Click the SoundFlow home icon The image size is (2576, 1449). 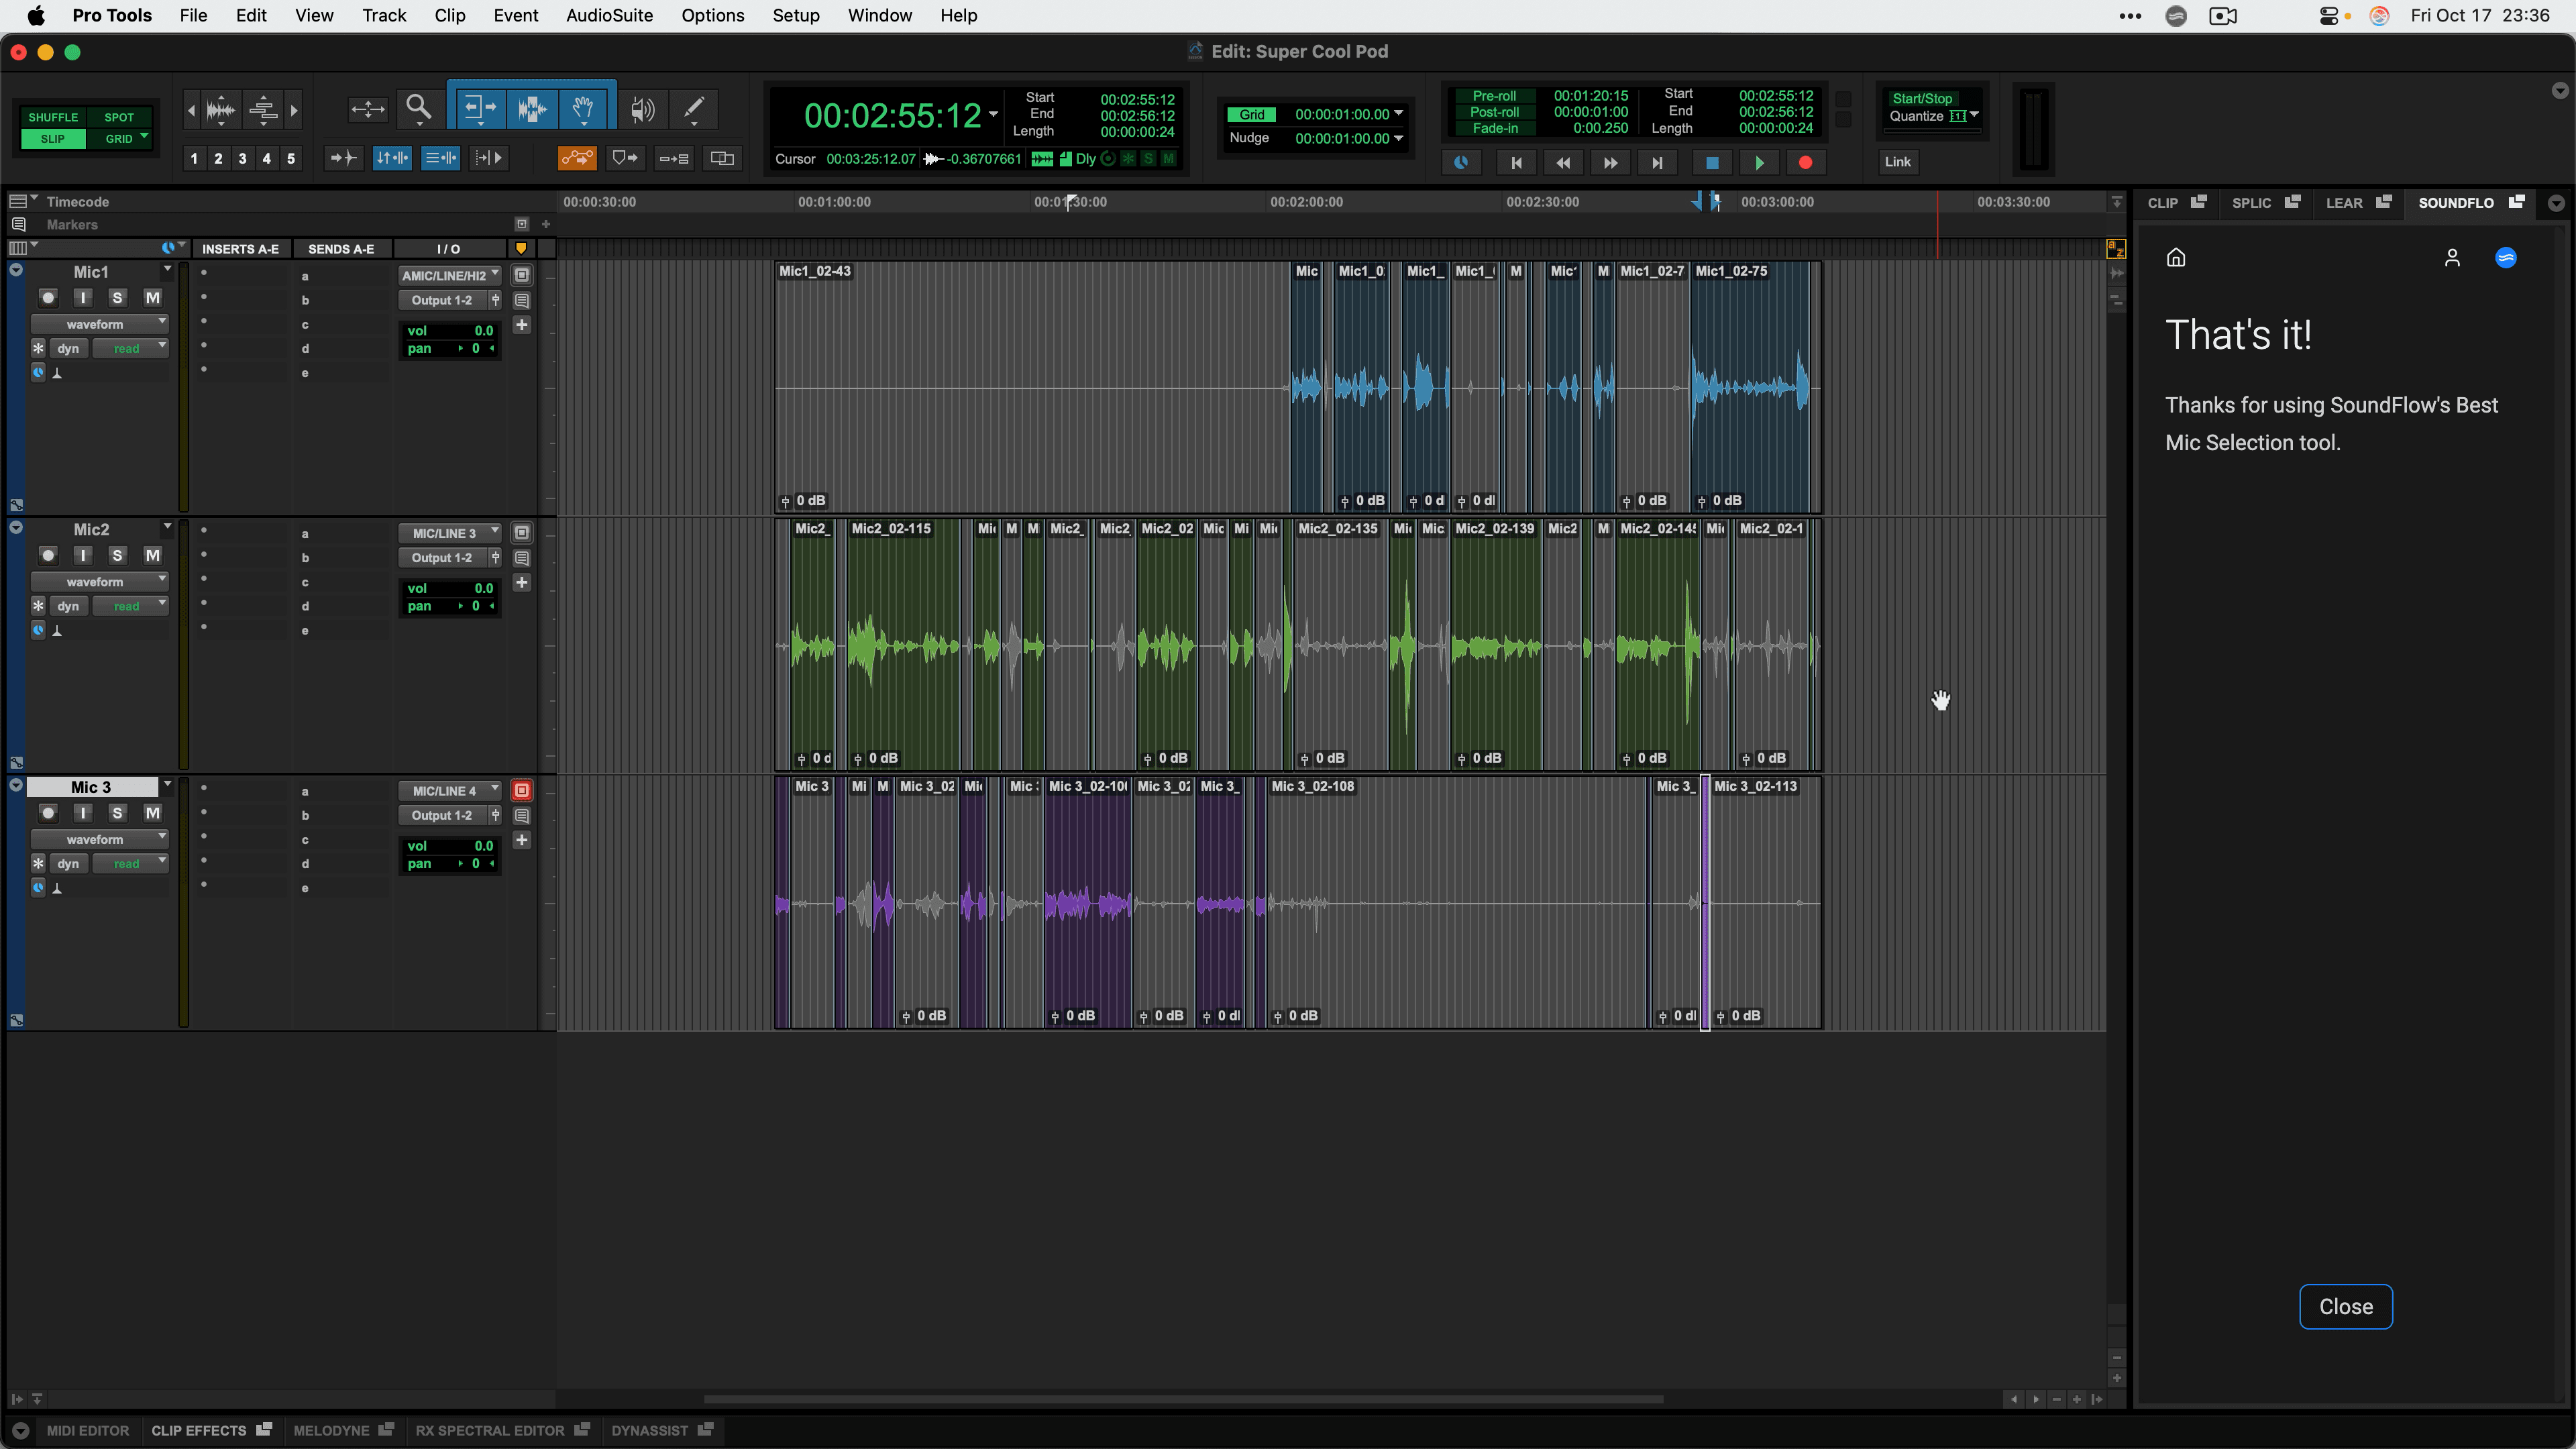(x=2176, y=258)
